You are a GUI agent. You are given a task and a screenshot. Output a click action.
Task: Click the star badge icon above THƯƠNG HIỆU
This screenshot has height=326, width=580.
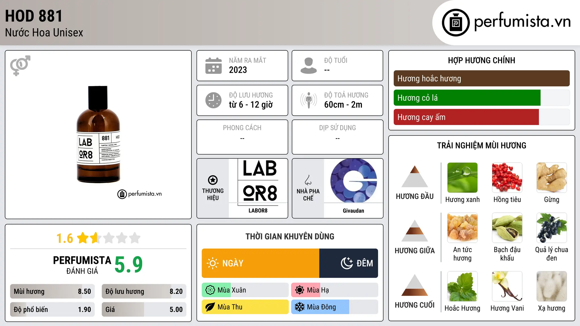213,180
